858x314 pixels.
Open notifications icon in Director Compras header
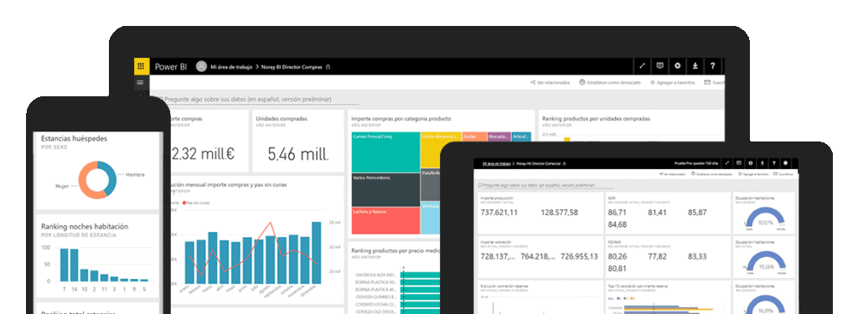(660, 66)
